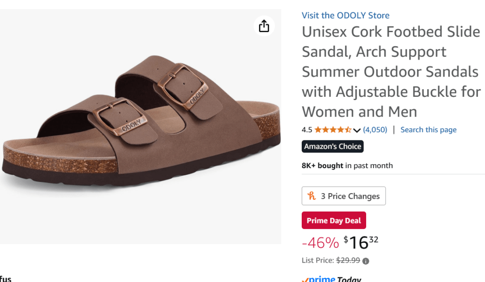
Task: Click the Unisex Cork Footbed product title
Action: [x=391, y=72]
